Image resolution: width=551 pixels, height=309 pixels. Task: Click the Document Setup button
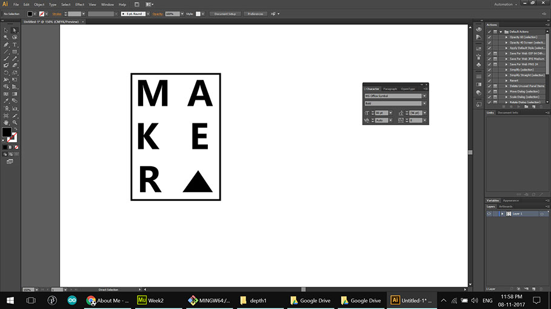[x=225, y=14]
